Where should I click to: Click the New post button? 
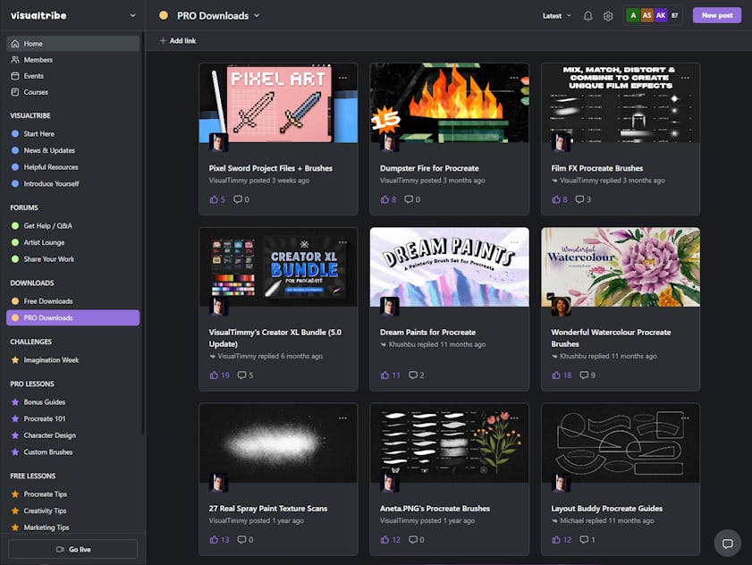pyautogui.click(x=716, y=15)
